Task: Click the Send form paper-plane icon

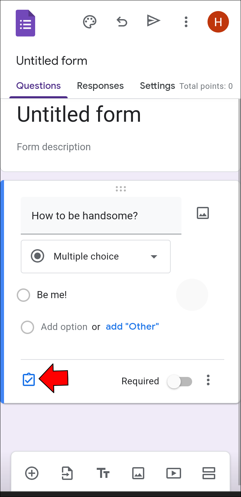Action: tap(153, 21)
